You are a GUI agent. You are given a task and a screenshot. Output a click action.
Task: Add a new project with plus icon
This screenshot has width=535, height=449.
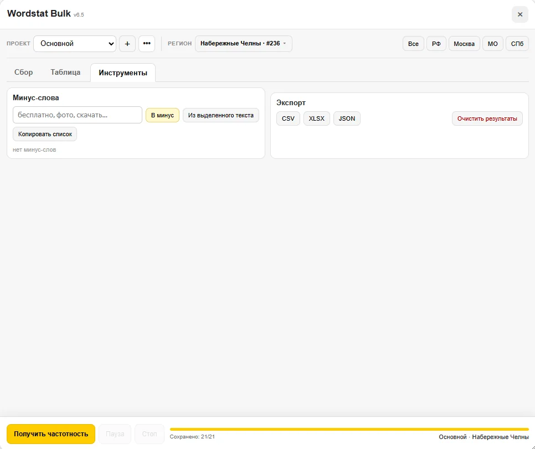(x=127, y=44)
